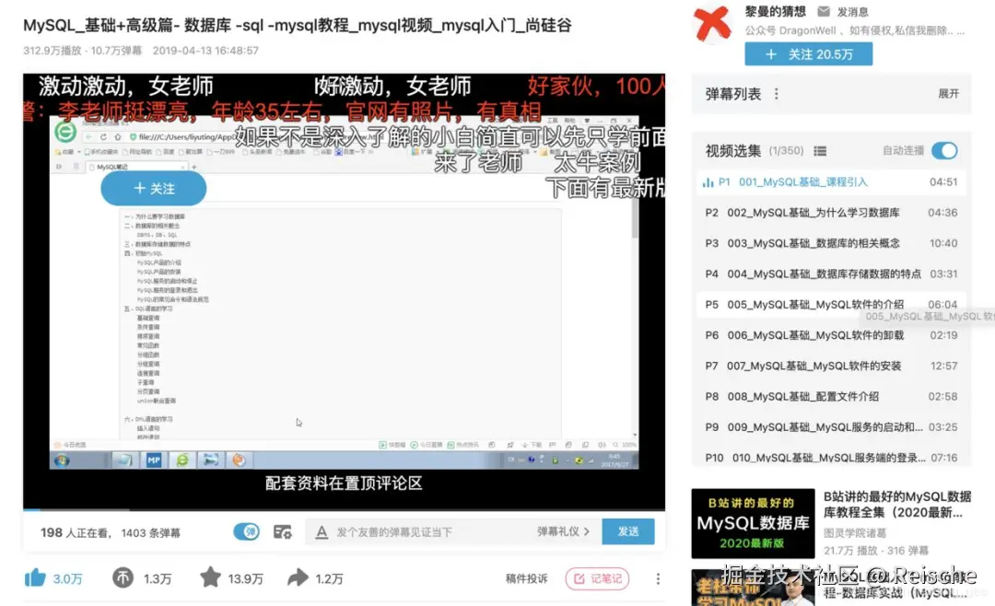Screen dimensions: 995x606
Task: Favorite the video via the star icon
Action: click(212, 578)
